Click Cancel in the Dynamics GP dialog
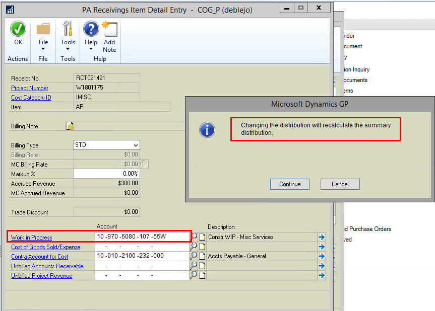This screenshot has height=311, width=435. (340, 184)
